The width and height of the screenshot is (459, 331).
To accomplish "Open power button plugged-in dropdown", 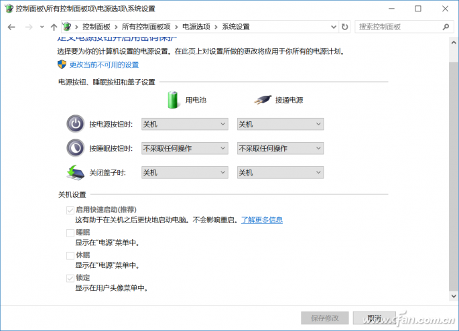I will coord(280,124).
